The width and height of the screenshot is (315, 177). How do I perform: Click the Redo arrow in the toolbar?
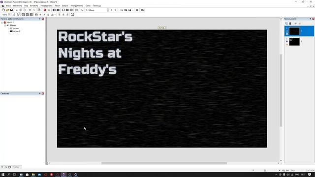point(34,10)
